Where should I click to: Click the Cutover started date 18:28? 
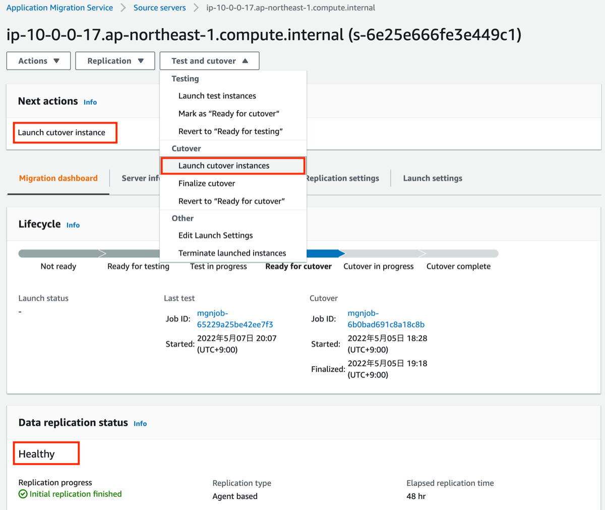coord(387,344)
